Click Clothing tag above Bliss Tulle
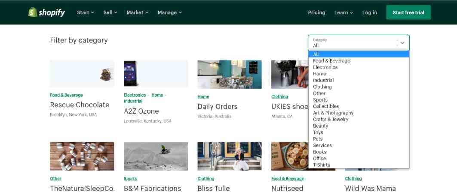This screenshot has width=457, height=192. coord(206,179)
